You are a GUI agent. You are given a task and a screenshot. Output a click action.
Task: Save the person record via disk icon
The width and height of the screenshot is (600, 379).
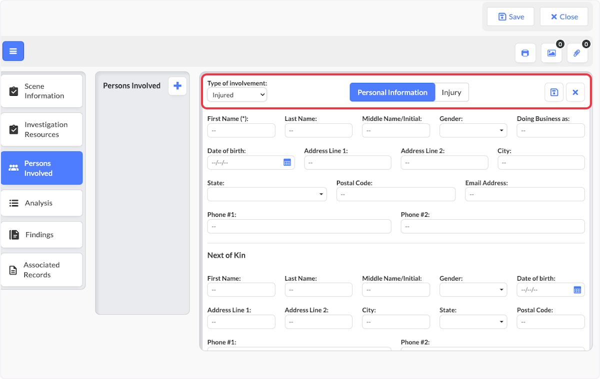click(x=554, y=92)
